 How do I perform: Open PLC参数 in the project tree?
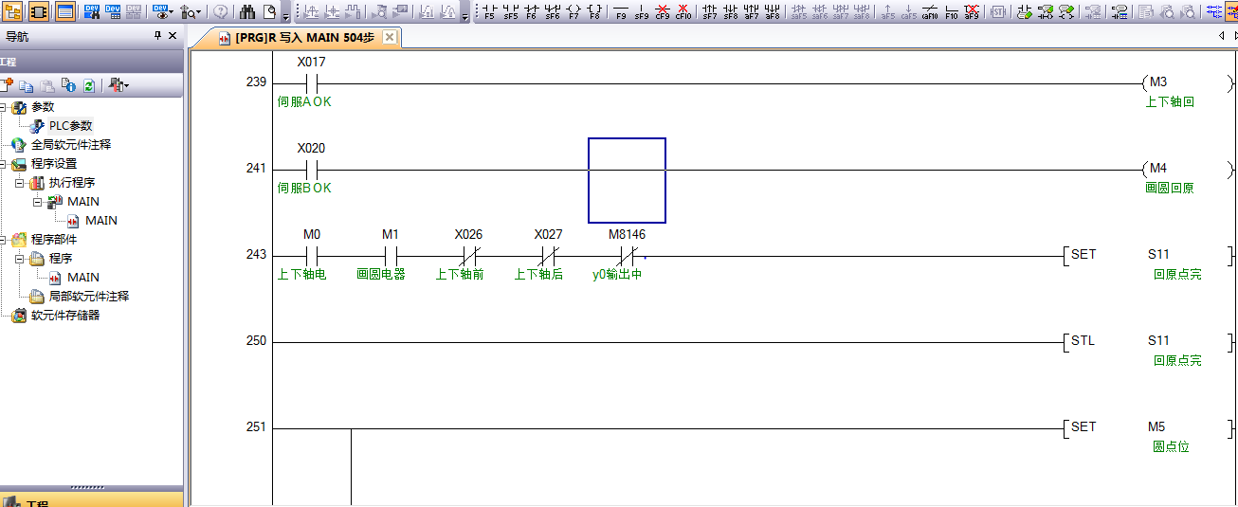70,125
